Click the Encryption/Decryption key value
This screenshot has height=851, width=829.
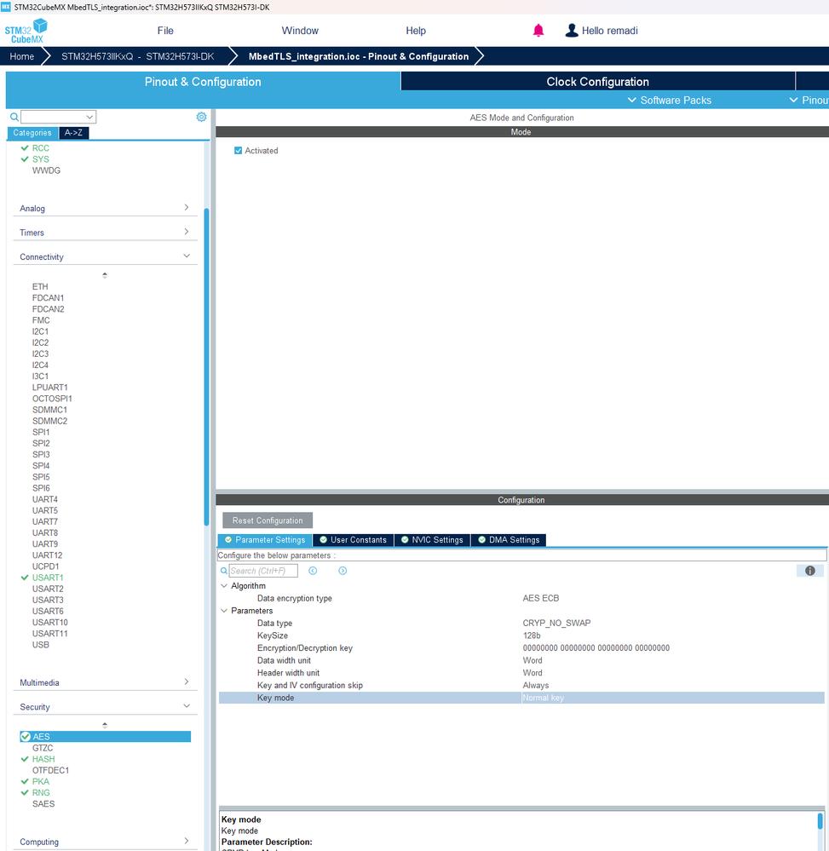pyautogui.click(x=596, y=648)
